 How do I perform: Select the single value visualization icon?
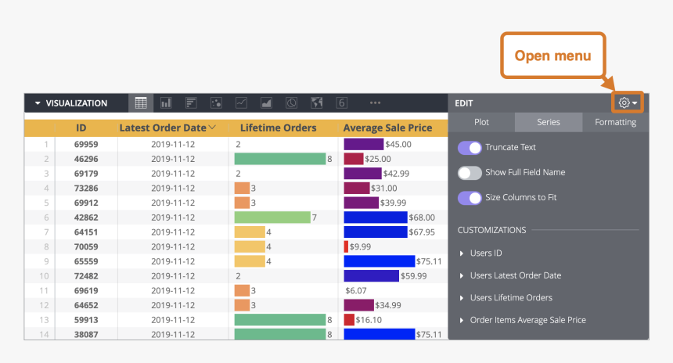(341, 102)
